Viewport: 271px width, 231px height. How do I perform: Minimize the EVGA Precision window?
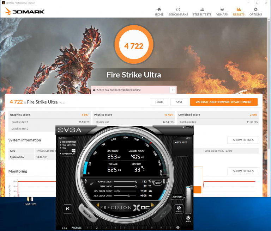point(187,127)
